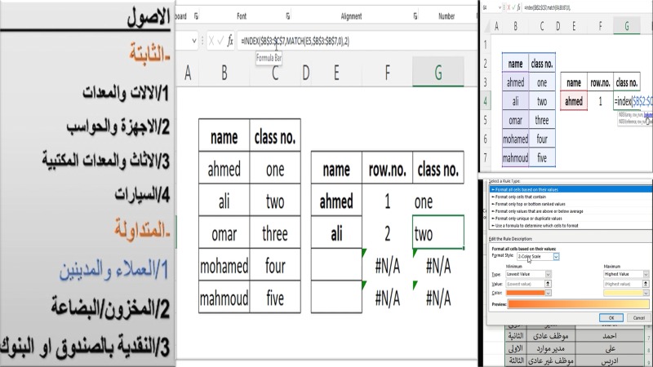This screenshot has height=367, width=653.
Task: Open Minimum Type 'Lowest Value' dropdown
Action: (548, 274)
